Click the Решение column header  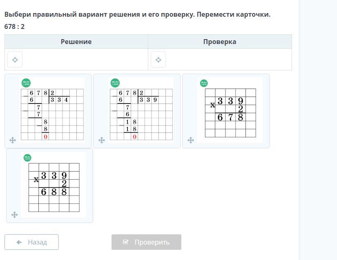coord(76,42)
